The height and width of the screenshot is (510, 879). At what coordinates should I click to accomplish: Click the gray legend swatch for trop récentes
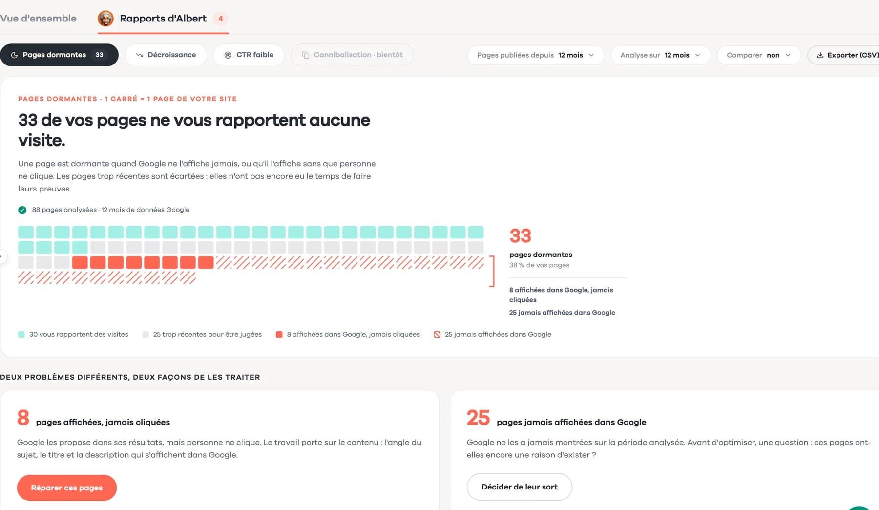(146, 335)
